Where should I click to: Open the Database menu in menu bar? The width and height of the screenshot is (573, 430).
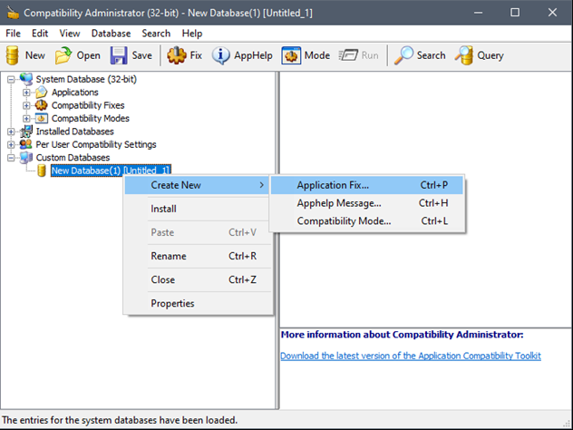(x=111, y=33)
